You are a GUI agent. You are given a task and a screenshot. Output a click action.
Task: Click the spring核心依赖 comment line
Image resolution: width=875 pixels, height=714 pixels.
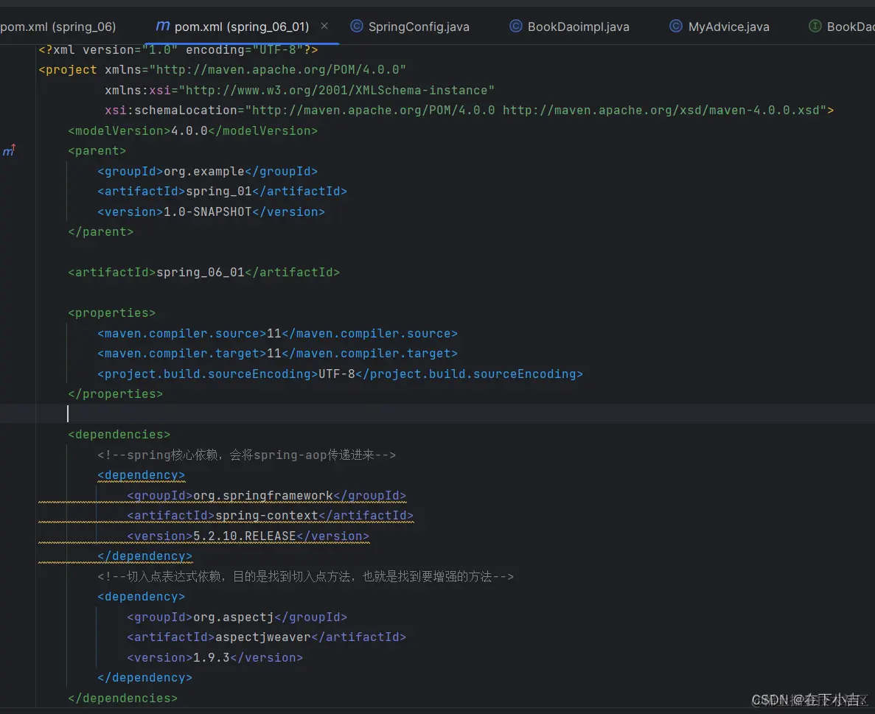coord(247,455)
